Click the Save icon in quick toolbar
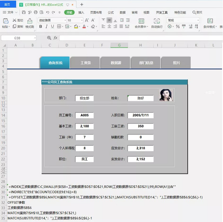 [24, 12]
